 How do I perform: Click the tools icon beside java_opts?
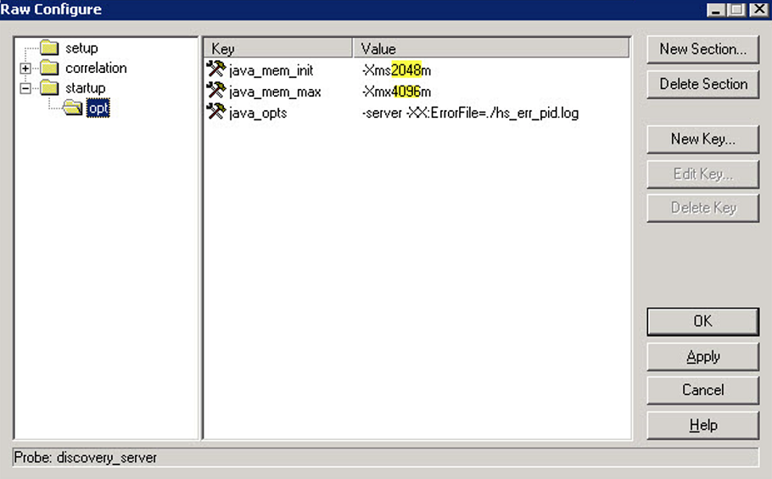click(x=215, y=112)
